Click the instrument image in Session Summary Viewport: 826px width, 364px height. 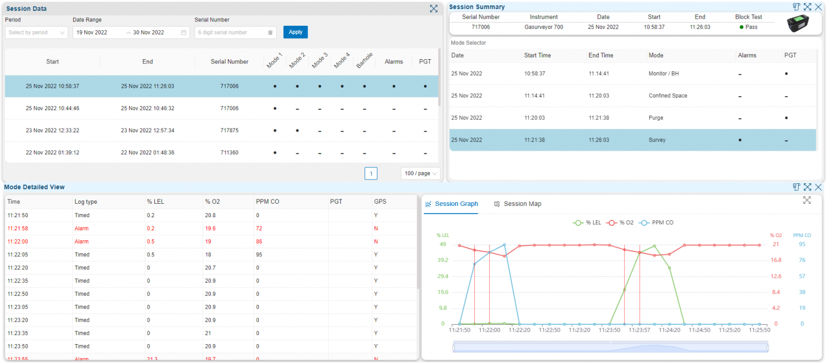[798, 24]
